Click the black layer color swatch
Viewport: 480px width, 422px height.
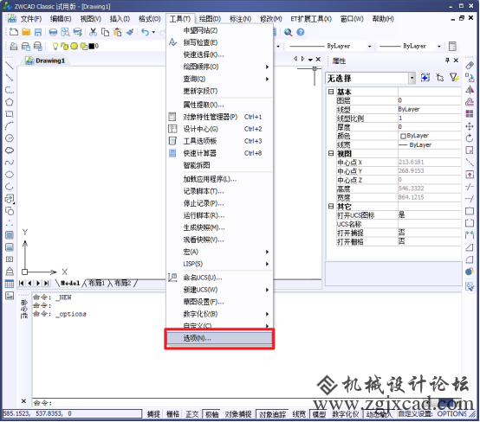tap(91, 46)
